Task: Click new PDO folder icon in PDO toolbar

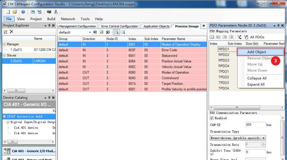Action: (x=212, y=37)
